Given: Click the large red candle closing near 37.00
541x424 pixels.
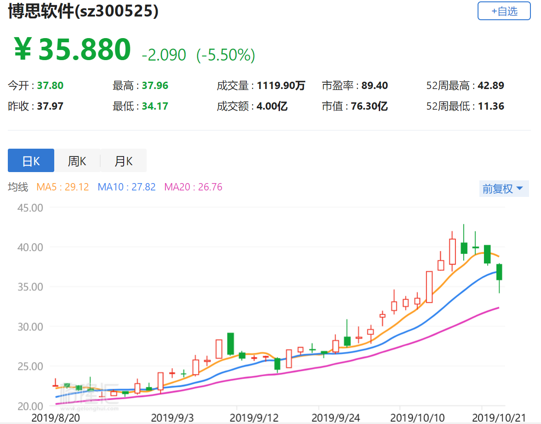Looking at the screenshot, I should [429, 287].
